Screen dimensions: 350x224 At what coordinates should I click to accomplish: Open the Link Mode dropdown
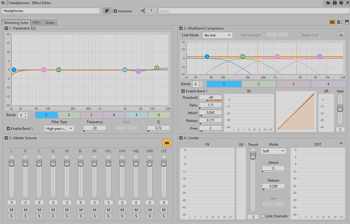coord(217,35)
